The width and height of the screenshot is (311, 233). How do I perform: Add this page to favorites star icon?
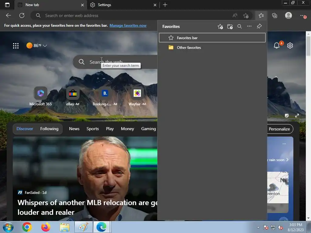246,15
